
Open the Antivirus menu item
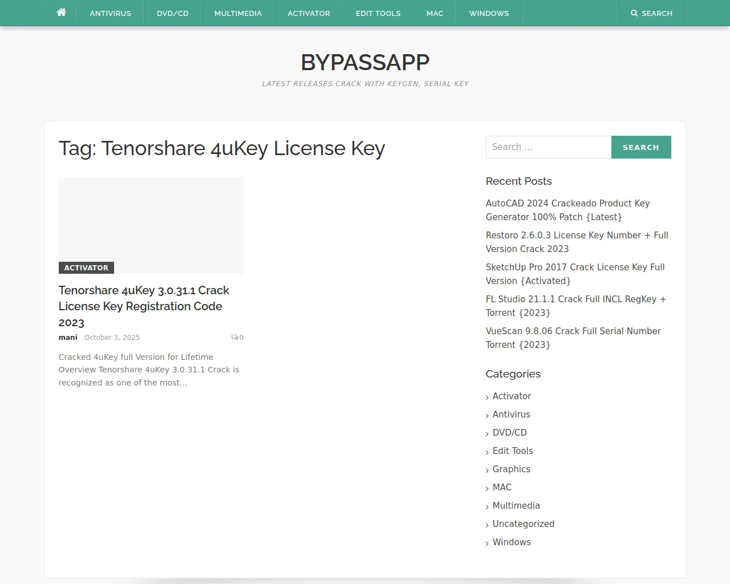coord(111,13)
